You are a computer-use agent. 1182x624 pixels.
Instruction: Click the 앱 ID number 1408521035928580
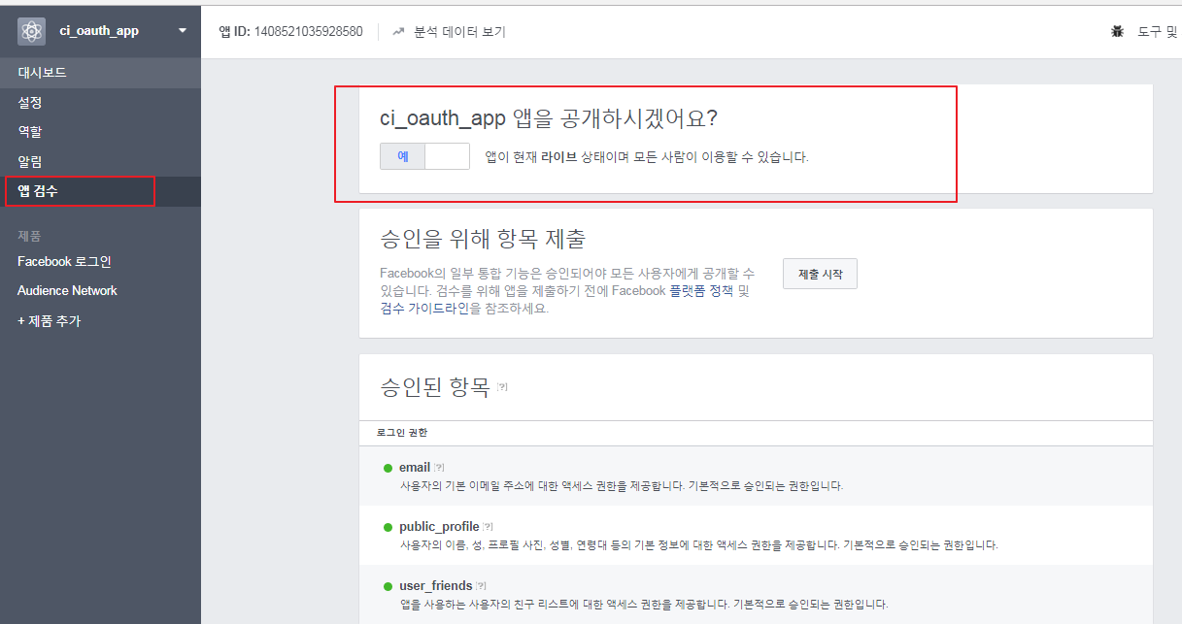click(308, 32)
